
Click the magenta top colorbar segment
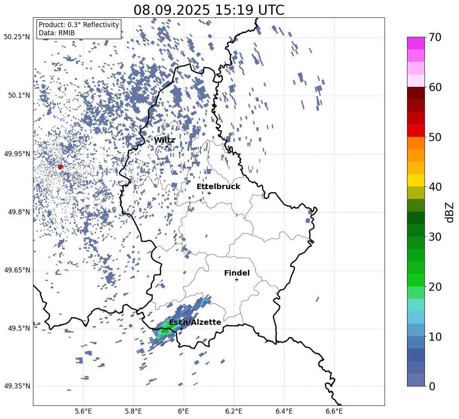point(416,43)
